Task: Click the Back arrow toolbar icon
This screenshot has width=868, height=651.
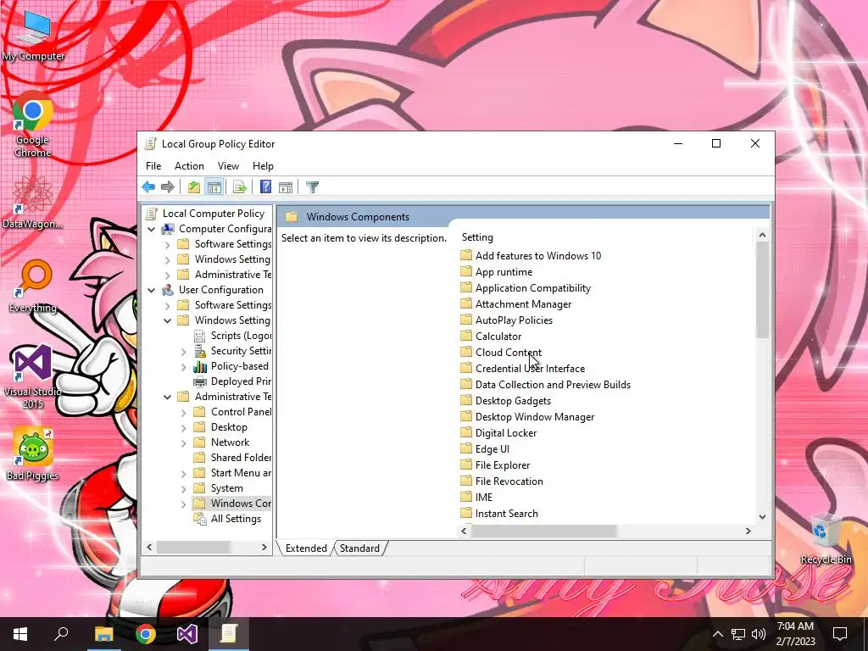Action: [x=148, y=187]
